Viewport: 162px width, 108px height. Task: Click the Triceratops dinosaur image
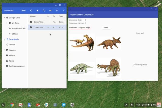[109, 42]
